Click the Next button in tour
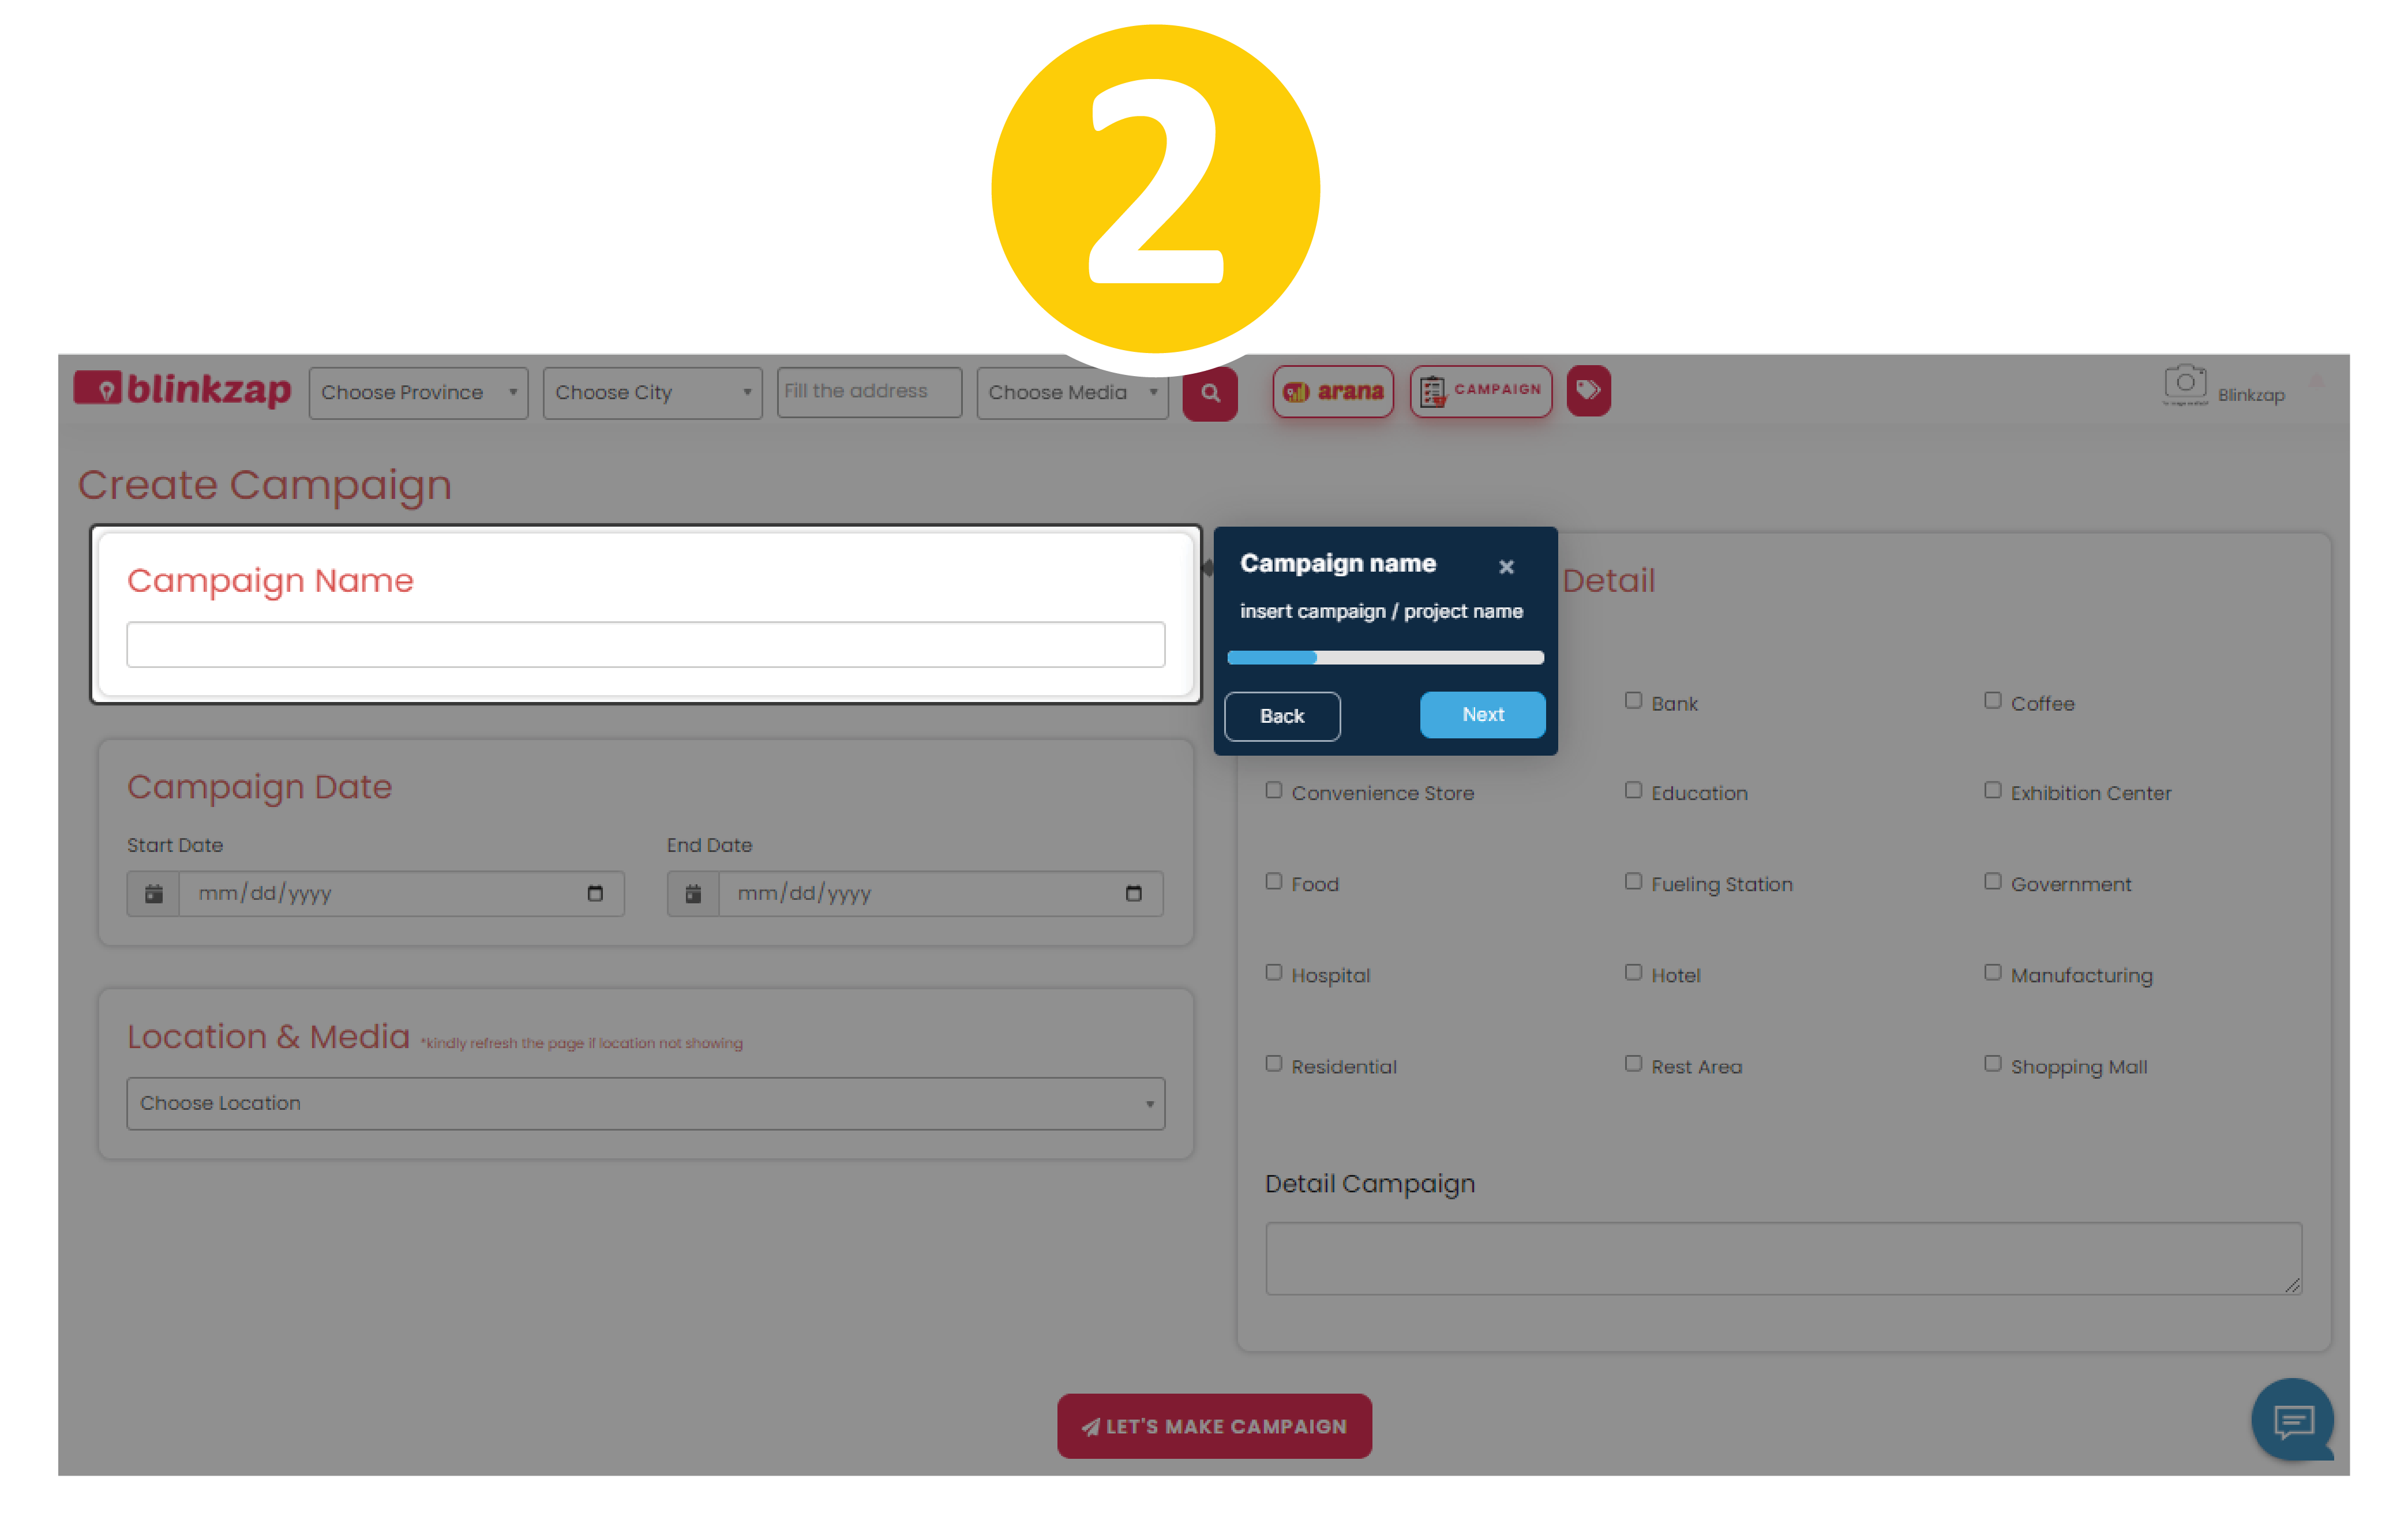 tap(1482, 715)
